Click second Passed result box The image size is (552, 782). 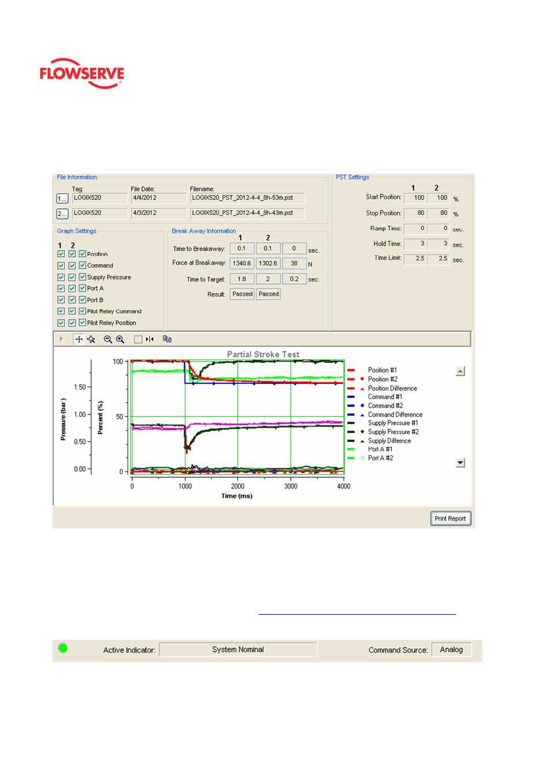click(268, 294)
